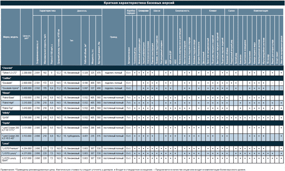Click the Escalade price "2.800.000"

pyautogui.click(x=27, y=83)
